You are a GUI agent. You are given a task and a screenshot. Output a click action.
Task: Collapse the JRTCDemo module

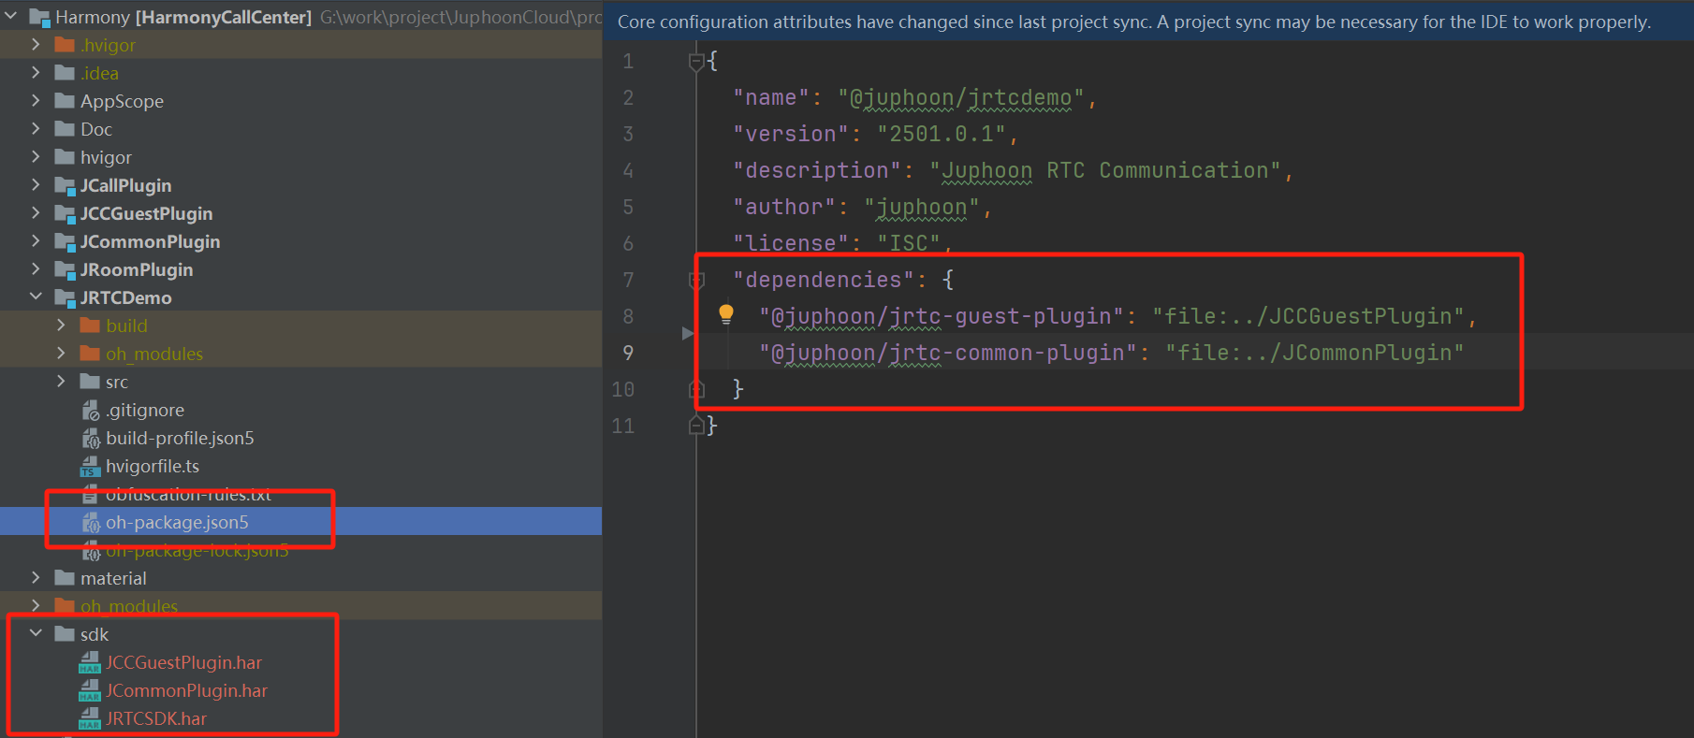point(36,297)
